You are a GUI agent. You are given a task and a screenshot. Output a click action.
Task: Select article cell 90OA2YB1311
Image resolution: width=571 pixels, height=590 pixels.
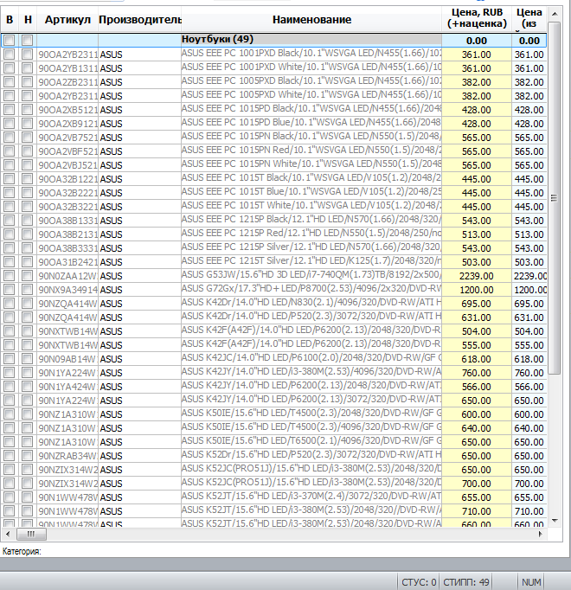coord(67,68)
